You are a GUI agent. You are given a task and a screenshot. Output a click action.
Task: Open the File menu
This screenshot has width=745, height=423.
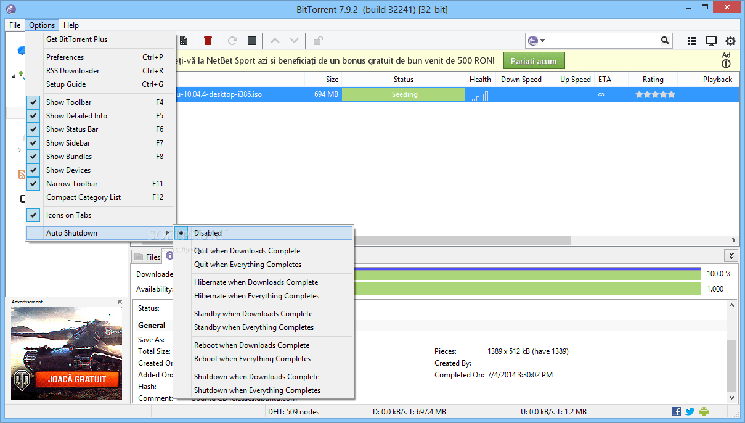tap(15, 25)
